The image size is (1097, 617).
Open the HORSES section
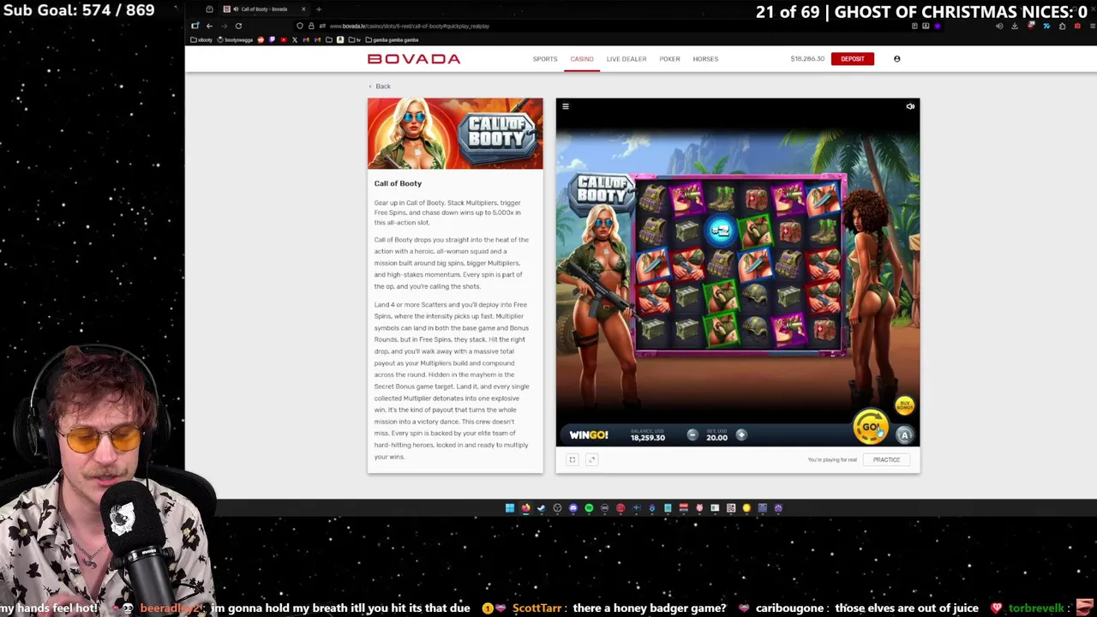pyautogui.click(x=705, y=59)
